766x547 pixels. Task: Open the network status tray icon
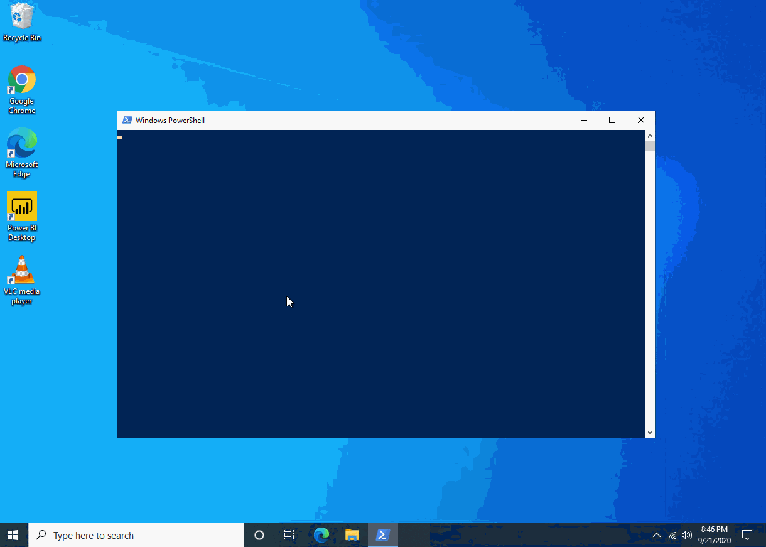(x=672, y=536)
